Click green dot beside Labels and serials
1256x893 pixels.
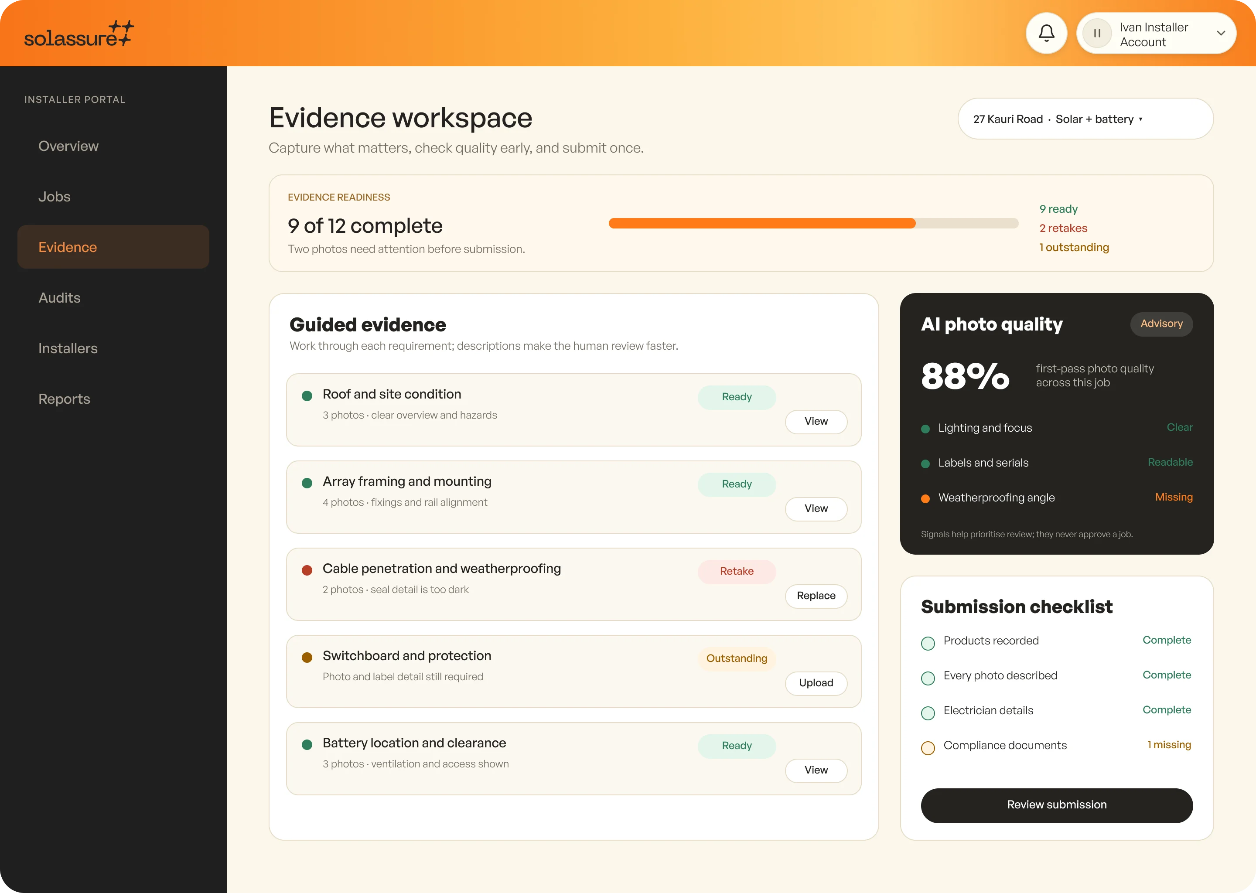point(925,464)
